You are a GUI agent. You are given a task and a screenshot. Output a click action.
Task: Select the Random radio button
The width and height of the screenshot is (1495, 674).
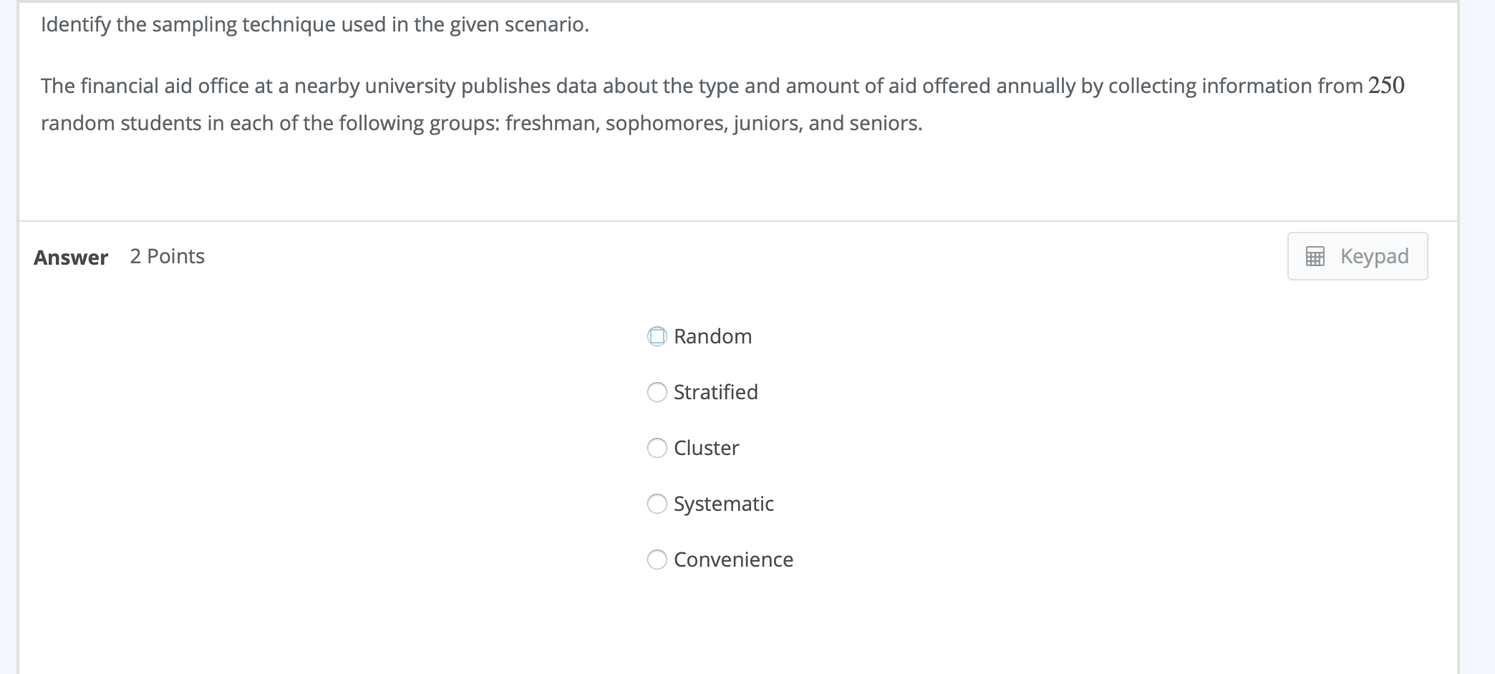[x=657, y=336]
